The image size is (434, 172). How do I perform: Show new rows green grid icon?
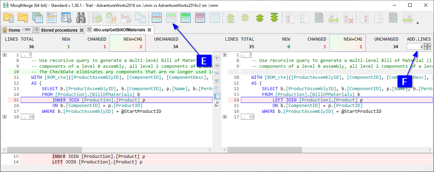coord(186,18)
